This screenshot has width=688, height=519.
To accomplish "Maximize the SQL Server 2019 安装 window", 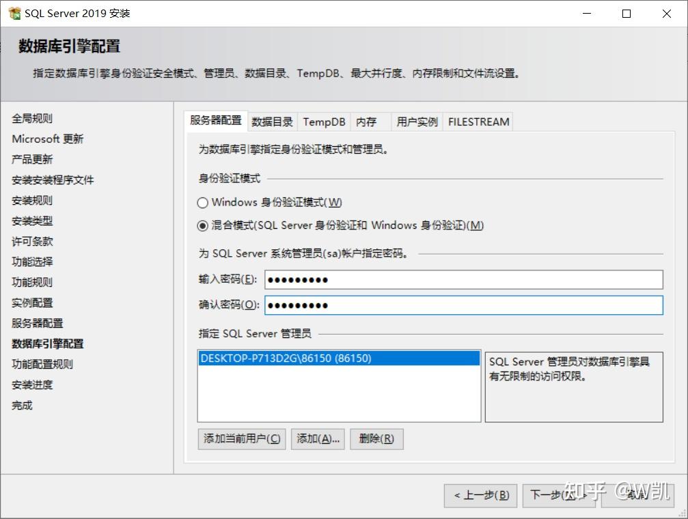I will tap(627, 14).
